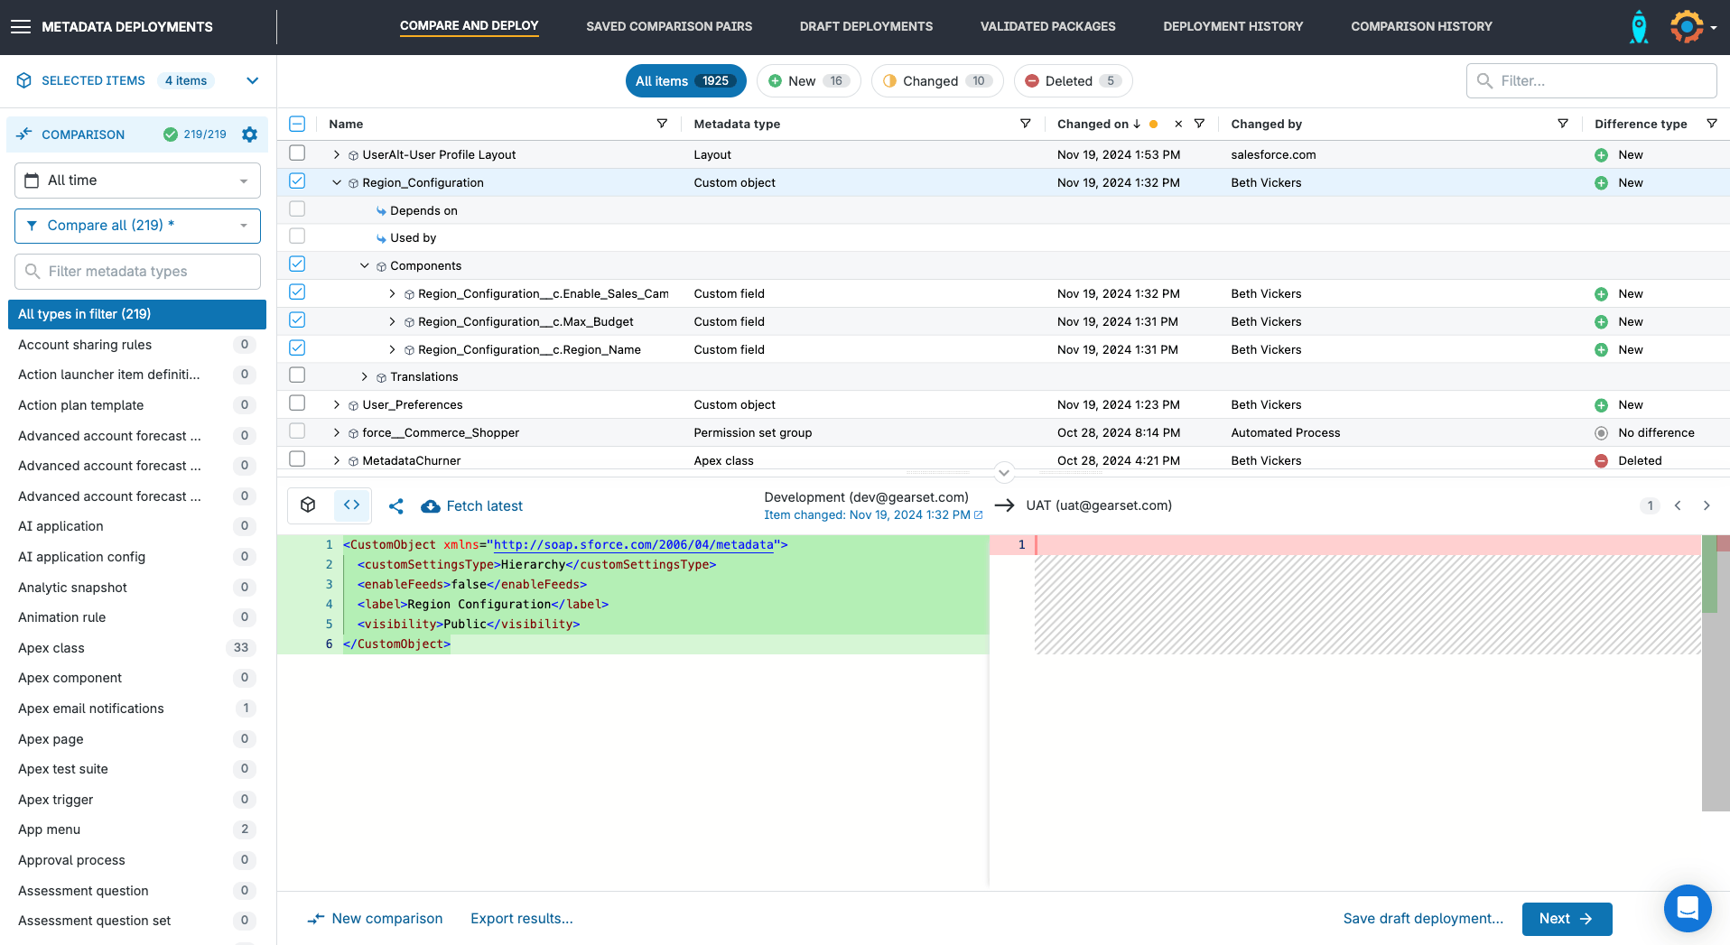Open the hamburger navigation menu

click(20, 27)
